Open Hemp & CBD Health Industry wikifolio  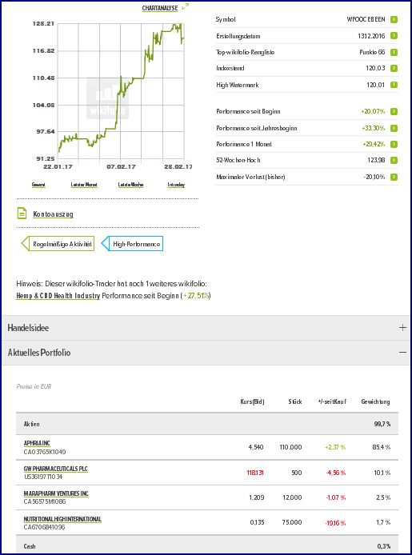[x=58, y=296]
